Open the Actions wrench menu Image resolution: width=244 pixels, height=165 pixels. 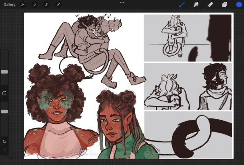tap(23, 5)
